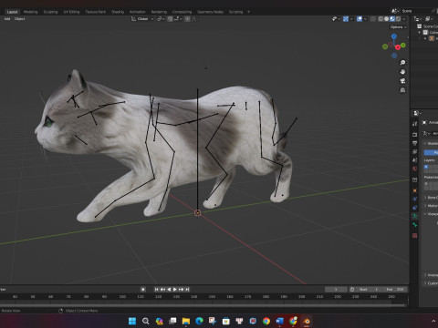This screenshot has width=438, height=328.
Task: Open the World properties tab icon
Action: (x=415, y=169)
